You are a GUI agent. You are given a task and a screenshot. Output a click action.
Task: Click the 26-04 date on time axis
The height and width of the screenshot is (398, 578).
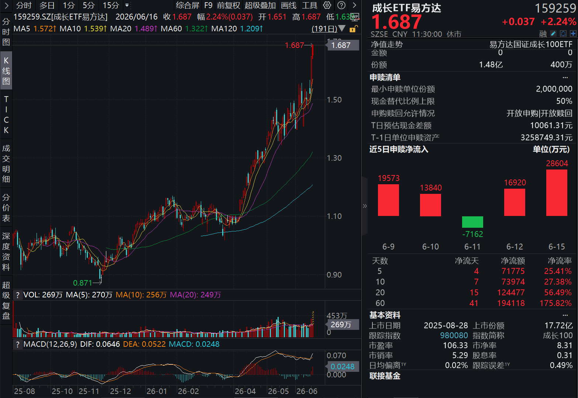(245, 391)
